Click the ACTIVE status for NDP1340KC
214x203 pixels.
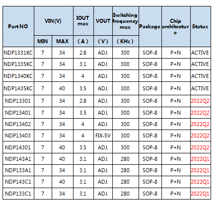(200, 76)
